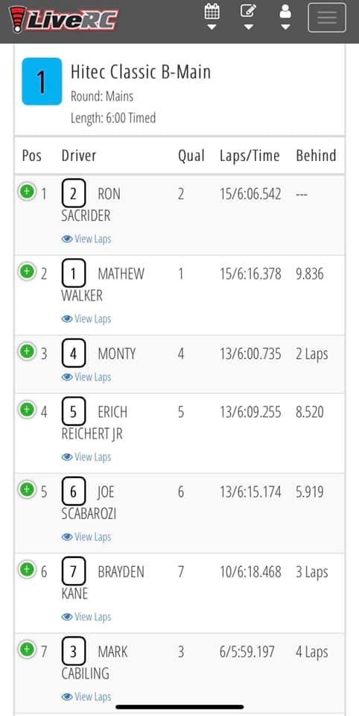Expand details for Monty row

point(27,351)
